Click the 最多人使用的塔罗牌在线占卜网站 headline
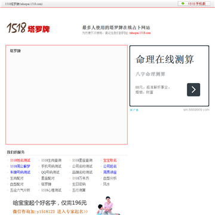 116,27
